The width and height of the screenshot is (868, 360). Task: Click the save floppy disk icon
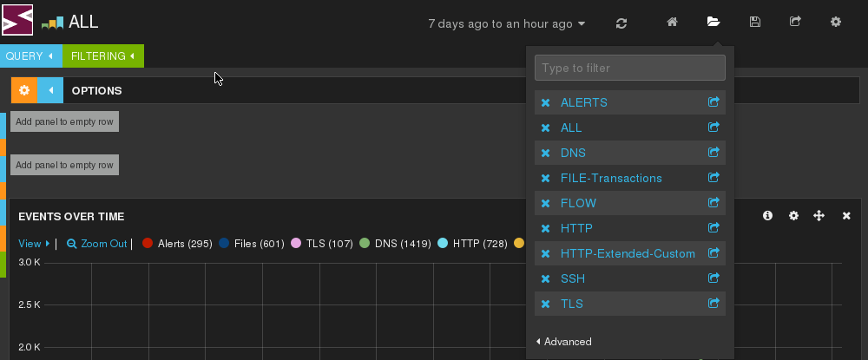click(754, 22)
